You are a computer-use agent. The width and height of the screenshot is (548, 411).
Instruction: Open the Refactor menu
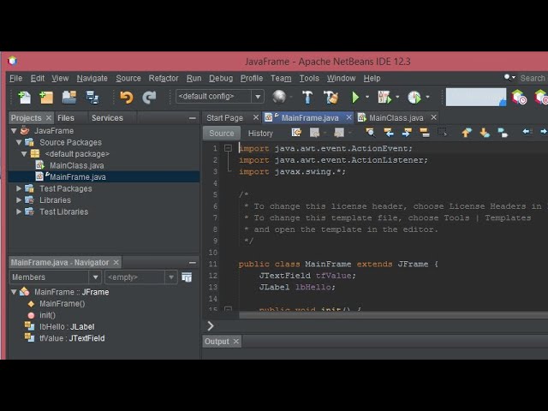point(164,78)
